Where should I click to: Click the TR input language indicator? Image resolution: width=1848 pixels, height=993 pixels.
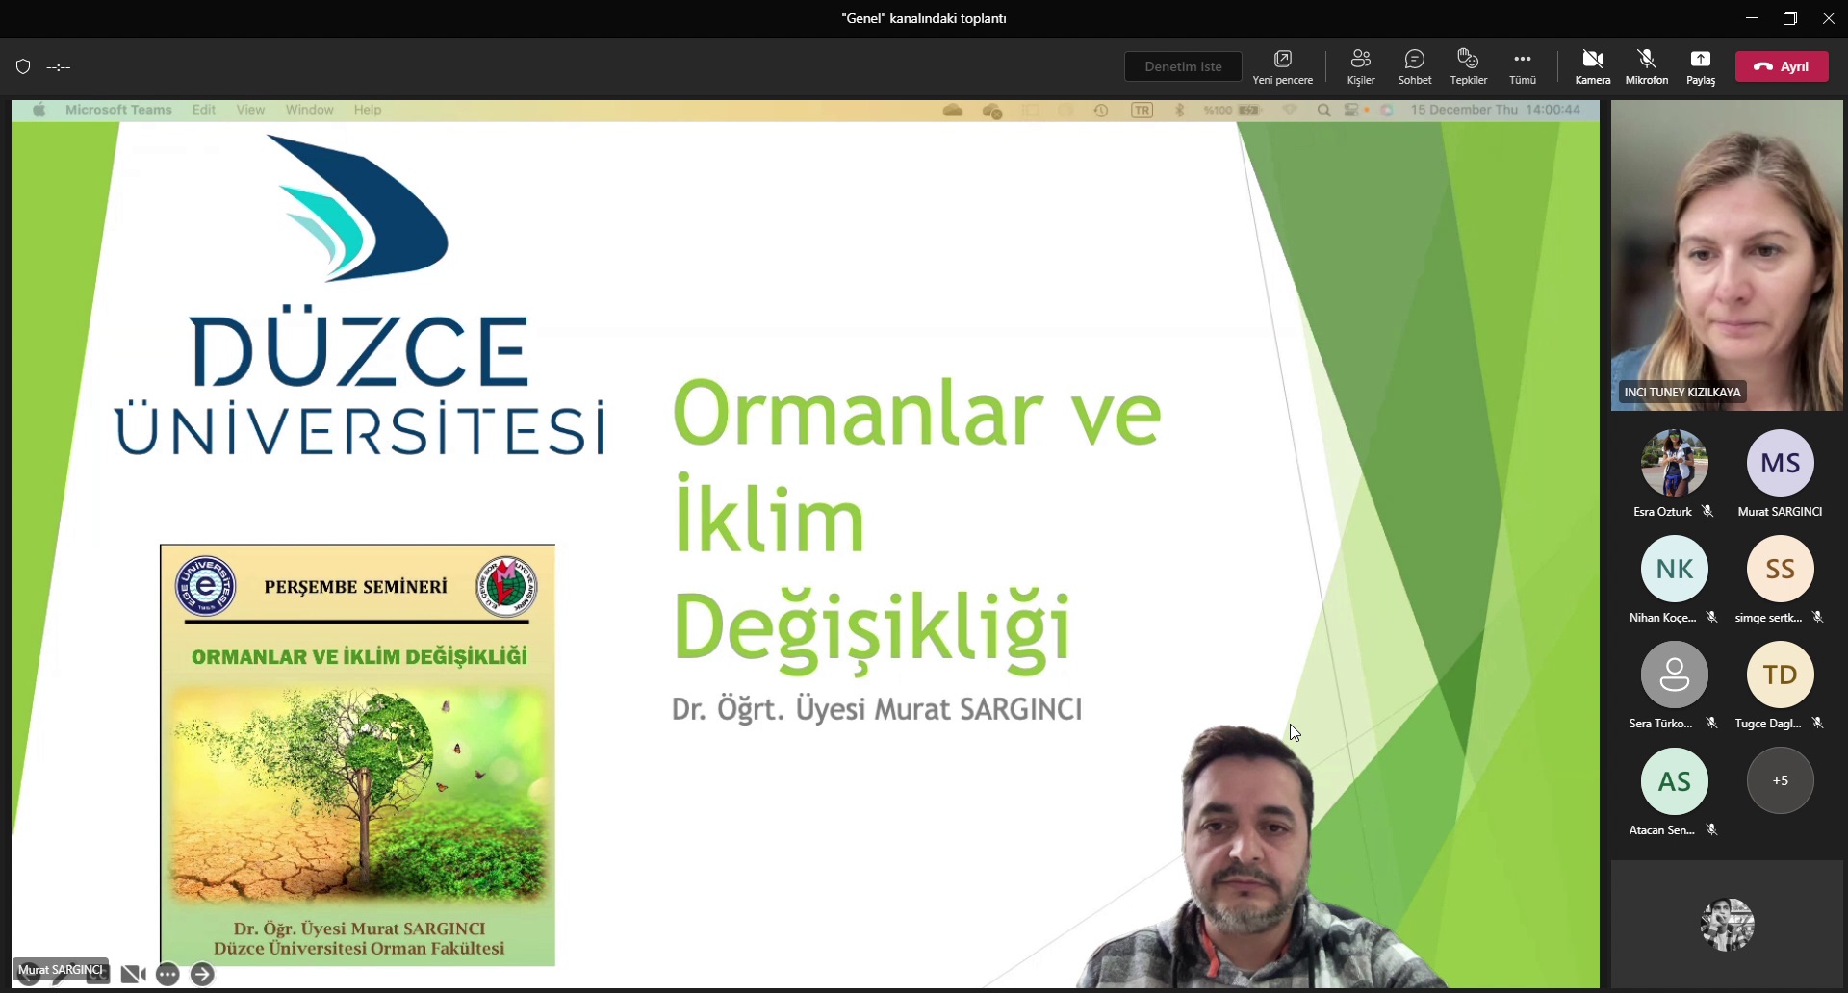click(1142, 111)
